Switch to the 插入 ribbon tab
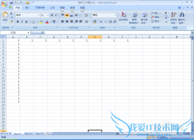This screenshot has height=140, width=194. pos(28,8)
